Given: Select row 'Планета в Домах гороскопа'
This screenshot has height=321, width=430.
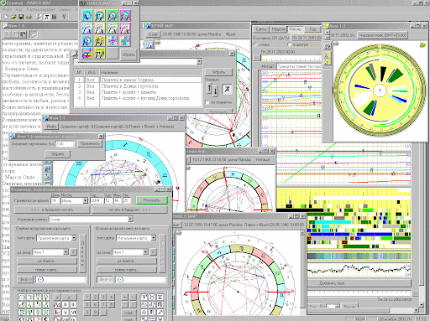Looking at the screenshot, I should [x=137, y=86].
